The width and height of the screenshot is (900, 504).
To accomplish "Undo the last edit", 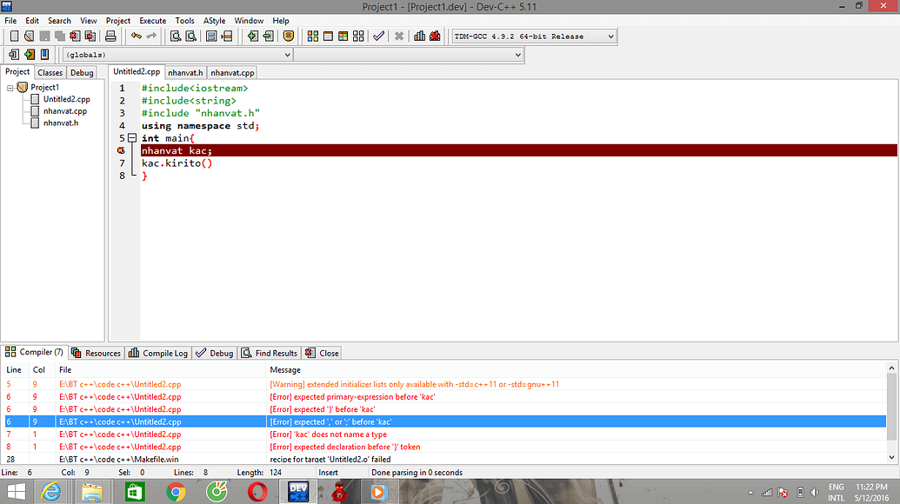I will point(136,36).
